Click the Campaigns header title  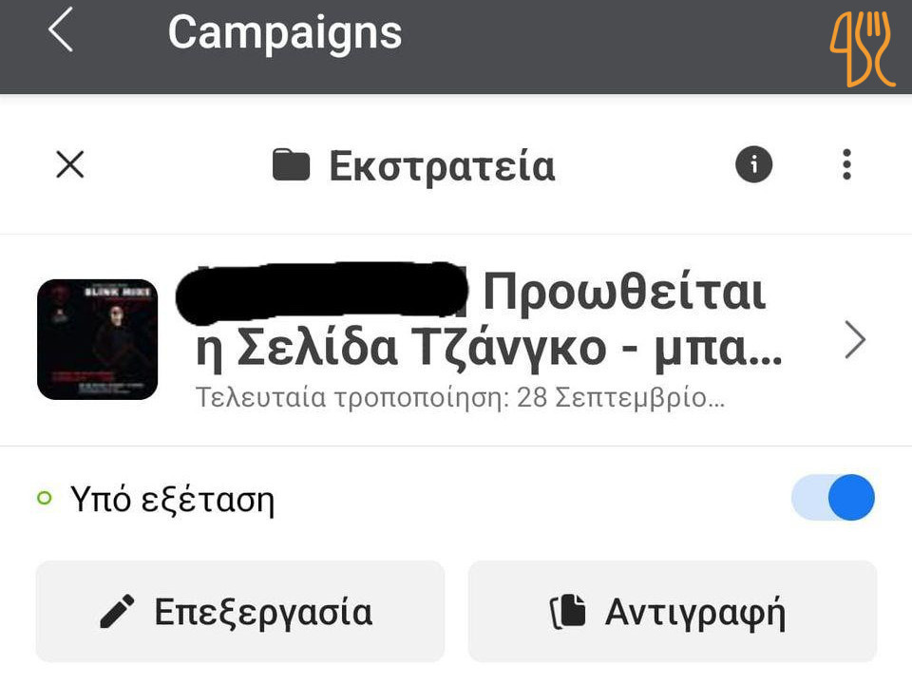(285, 32)
